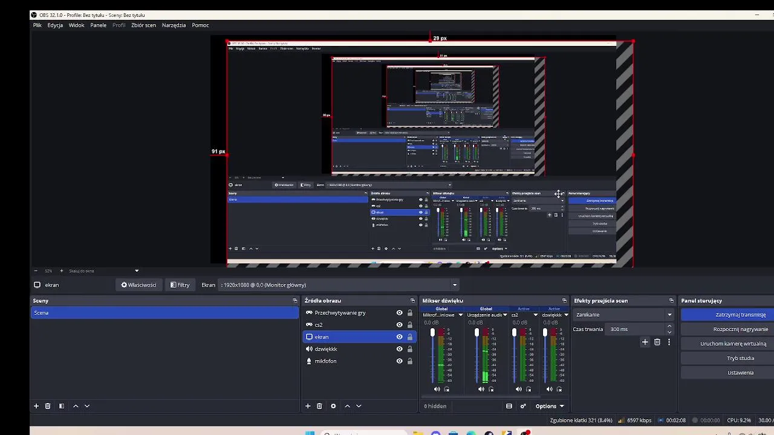
Task: Open Zanikanie transition type dropdown
Action: coord(623,315)
